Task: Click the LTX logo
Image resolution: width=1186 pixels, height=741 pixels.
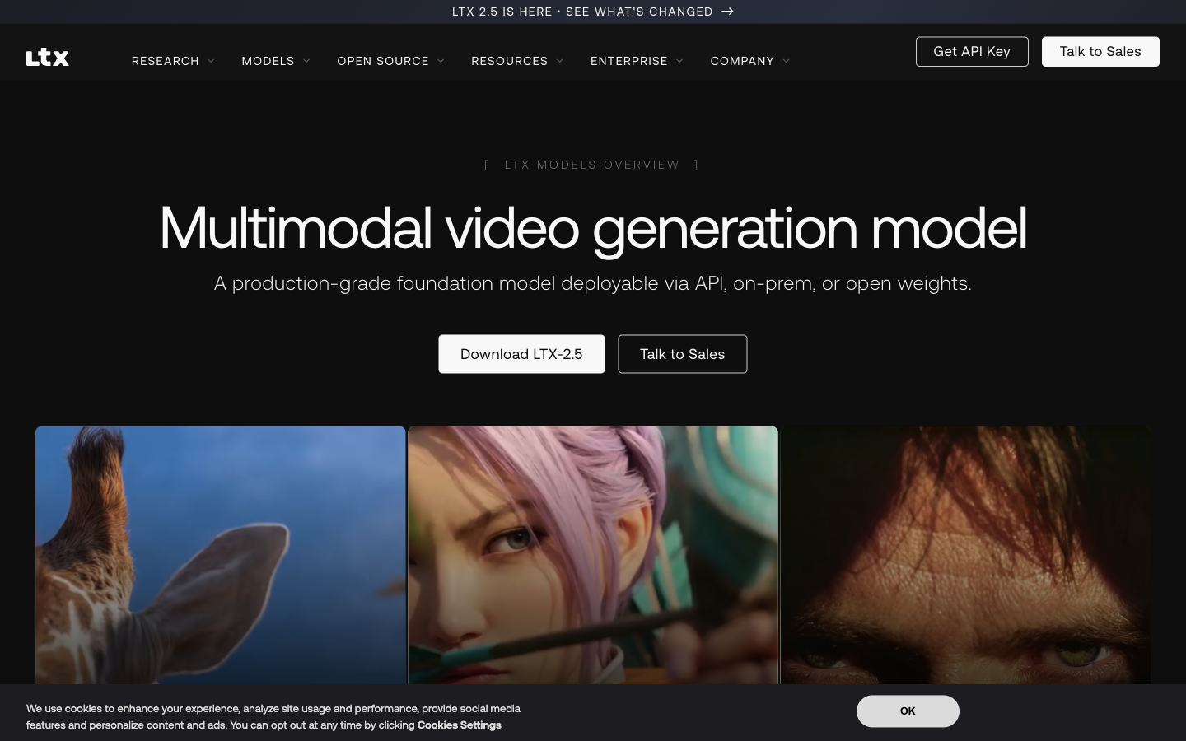Action: coord(47,58)
